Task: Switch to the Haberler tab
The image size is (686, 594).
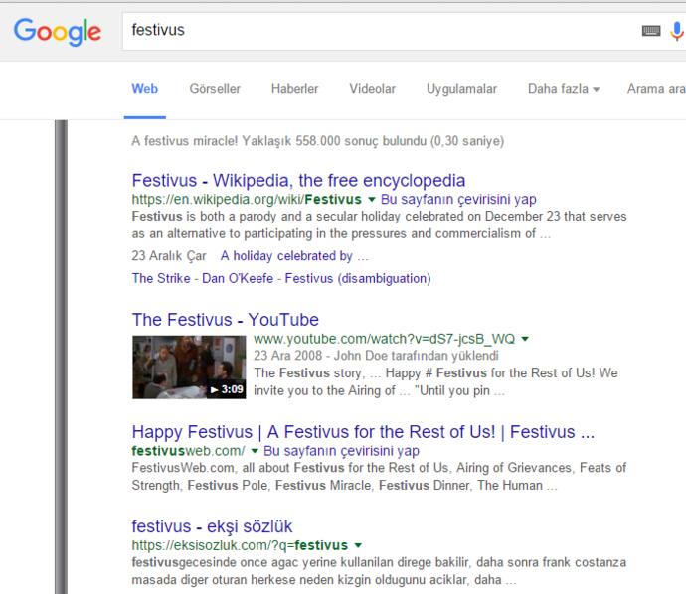Action: (x=295, y=89)
